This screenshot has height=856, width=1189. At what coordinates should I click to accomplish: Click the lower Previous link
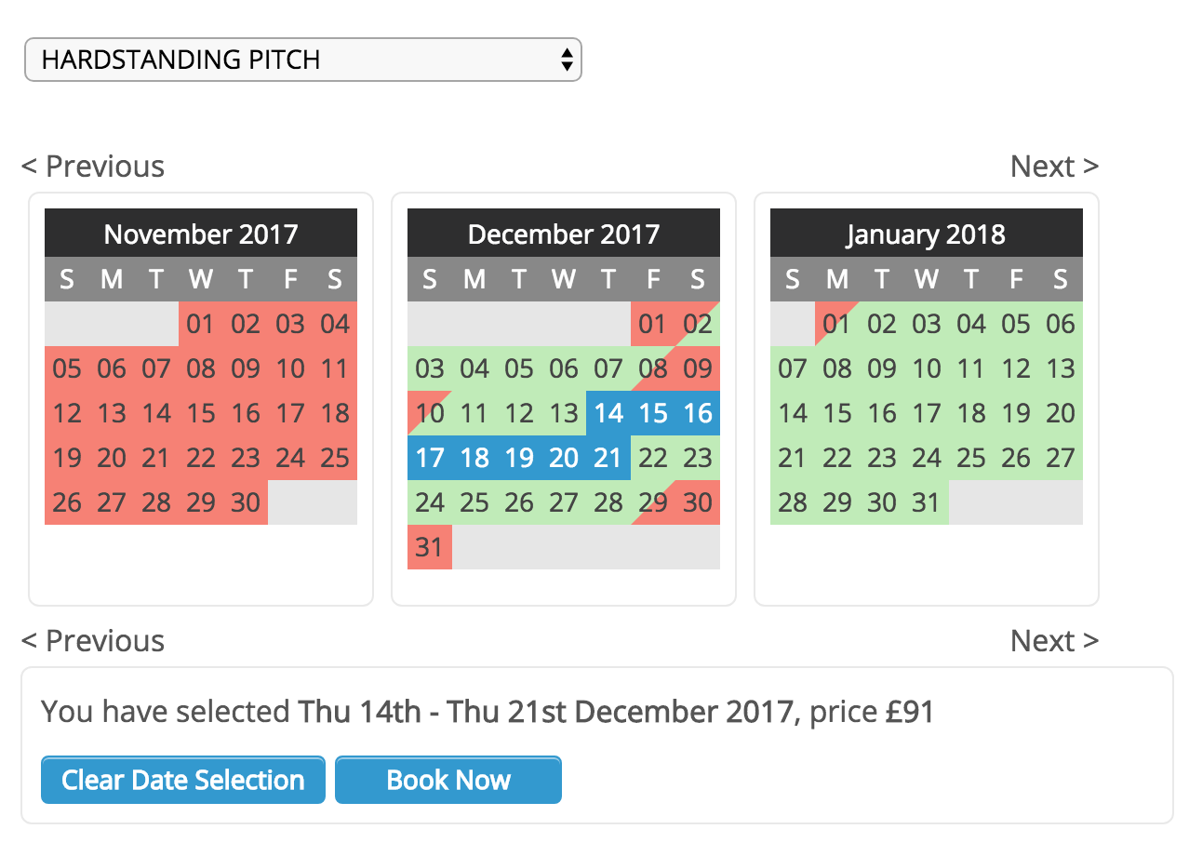93,641
